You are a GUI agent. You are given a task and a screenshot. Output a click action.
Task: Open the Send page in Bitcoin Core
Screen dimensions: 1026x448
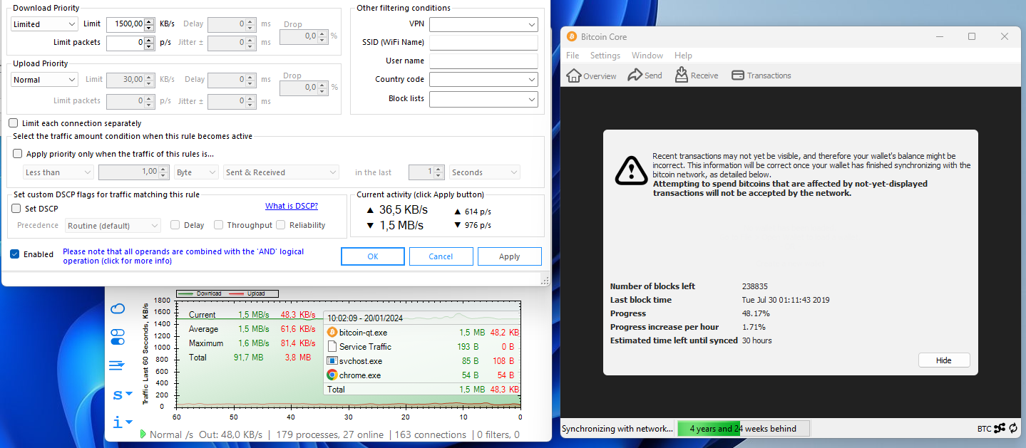click(x=645, y=75)
